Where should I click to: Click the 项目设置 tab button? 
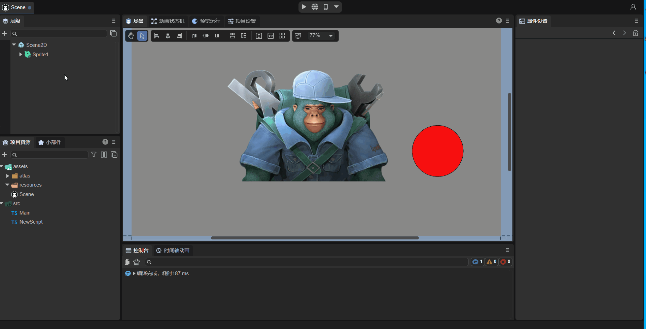click(x=242, y=21)
